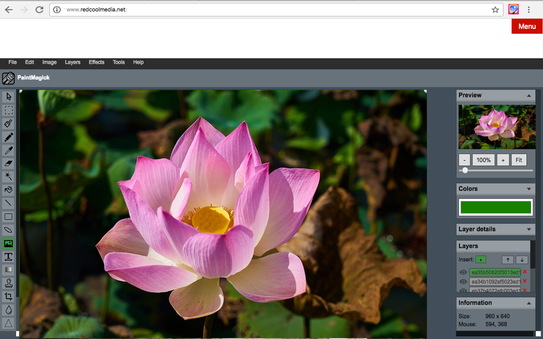The width and height of the screenshot is (543, 339).
Task: Click the Size value 960 x 640
Action: (498, 316)
